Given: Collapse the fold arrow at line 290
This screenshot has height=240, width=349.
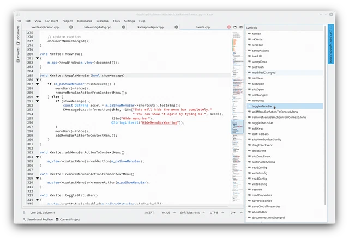Looking at the screenshot, I should [38, 97].
